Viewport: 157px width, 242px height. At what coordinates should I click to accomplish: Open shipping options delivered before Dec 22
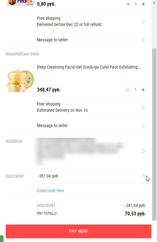[91, 22]
